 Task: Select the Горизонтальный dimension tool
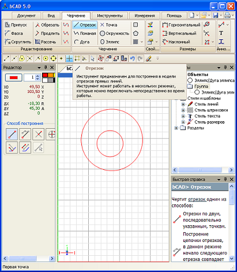(181, 25)
